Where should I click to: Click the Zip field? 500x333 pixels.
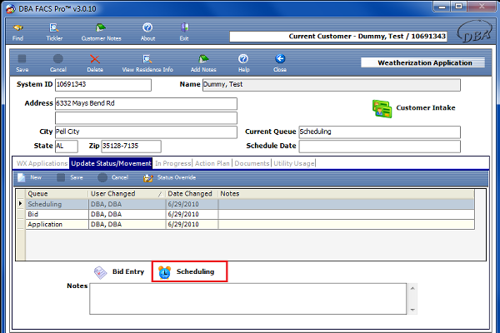[x=131, y=147]
